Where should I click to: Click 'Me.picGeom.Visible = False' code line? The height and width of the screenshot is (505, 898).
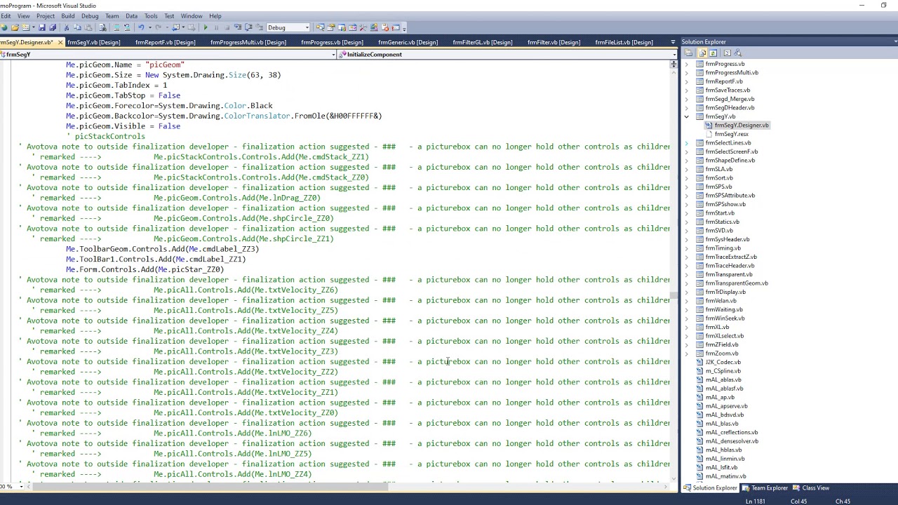click(123, 126)
